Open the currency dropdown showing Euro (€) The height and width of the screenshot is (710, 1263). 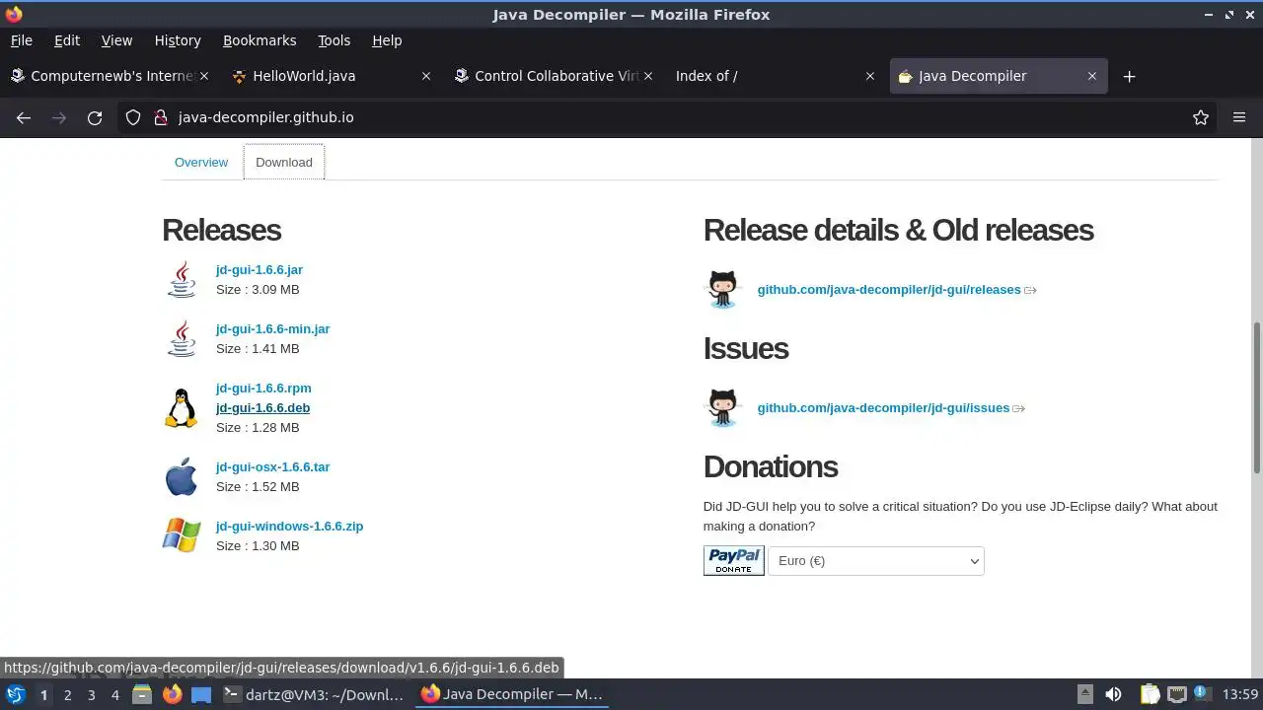[876, 561]
